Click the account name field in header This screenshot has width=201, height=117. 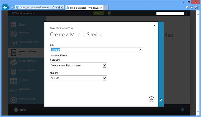[x=170, y=13]
